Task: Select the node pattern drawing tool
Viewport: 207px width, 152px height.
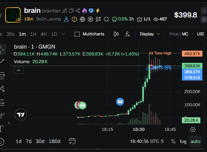Action: coord(2,89)
